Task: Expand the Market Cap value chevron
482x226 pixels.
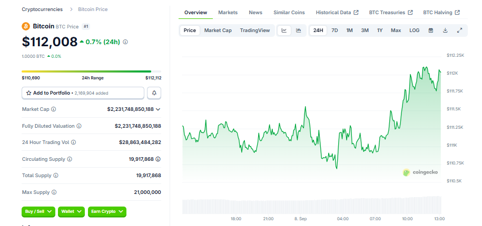Action: (159, 109)
